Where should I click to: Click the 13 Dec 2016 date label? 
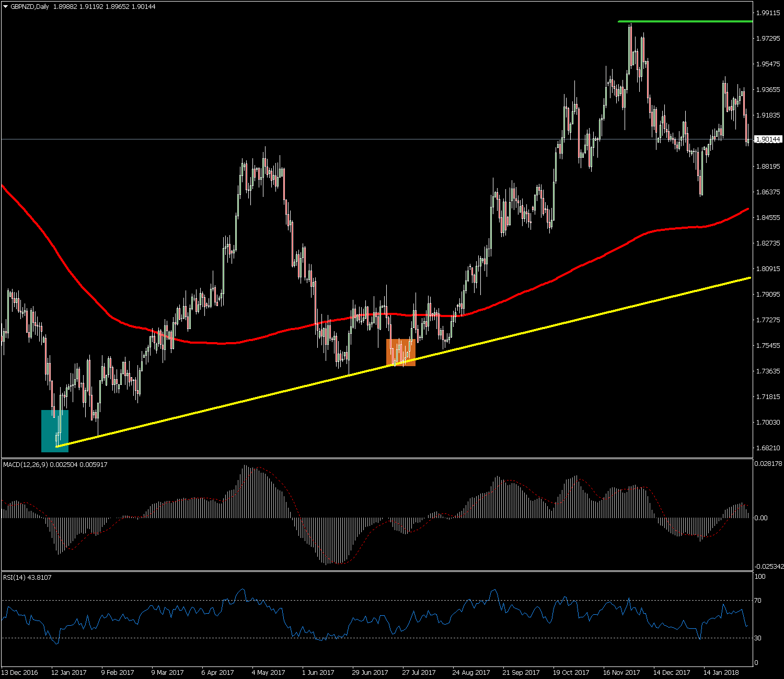click(x=20, y=672)
